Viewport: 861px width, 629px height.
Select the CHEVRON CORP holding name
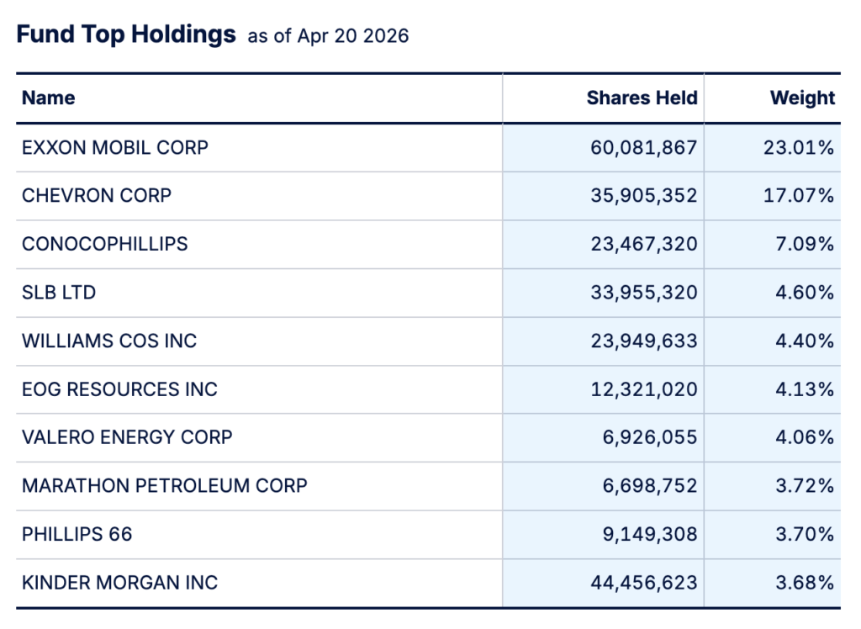tap(97, 196)
